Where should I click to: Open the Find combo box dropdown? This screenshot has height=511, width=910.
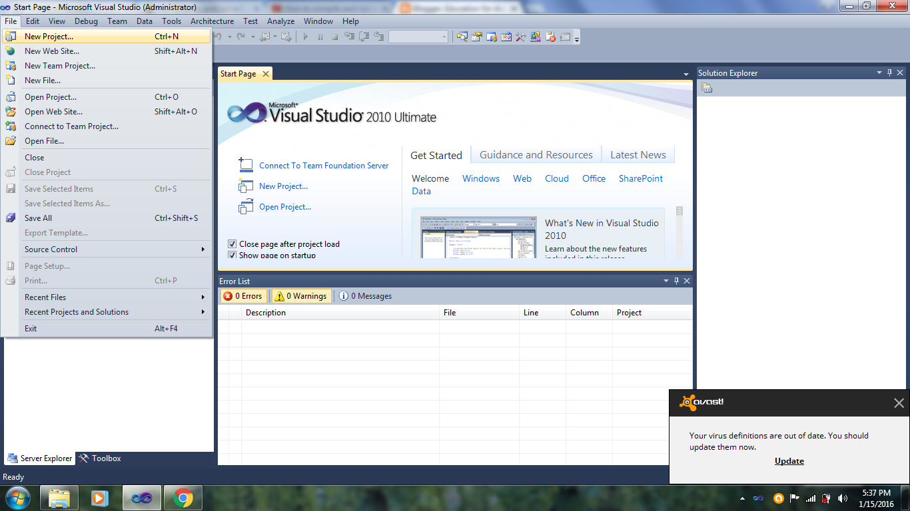point(445,37)
